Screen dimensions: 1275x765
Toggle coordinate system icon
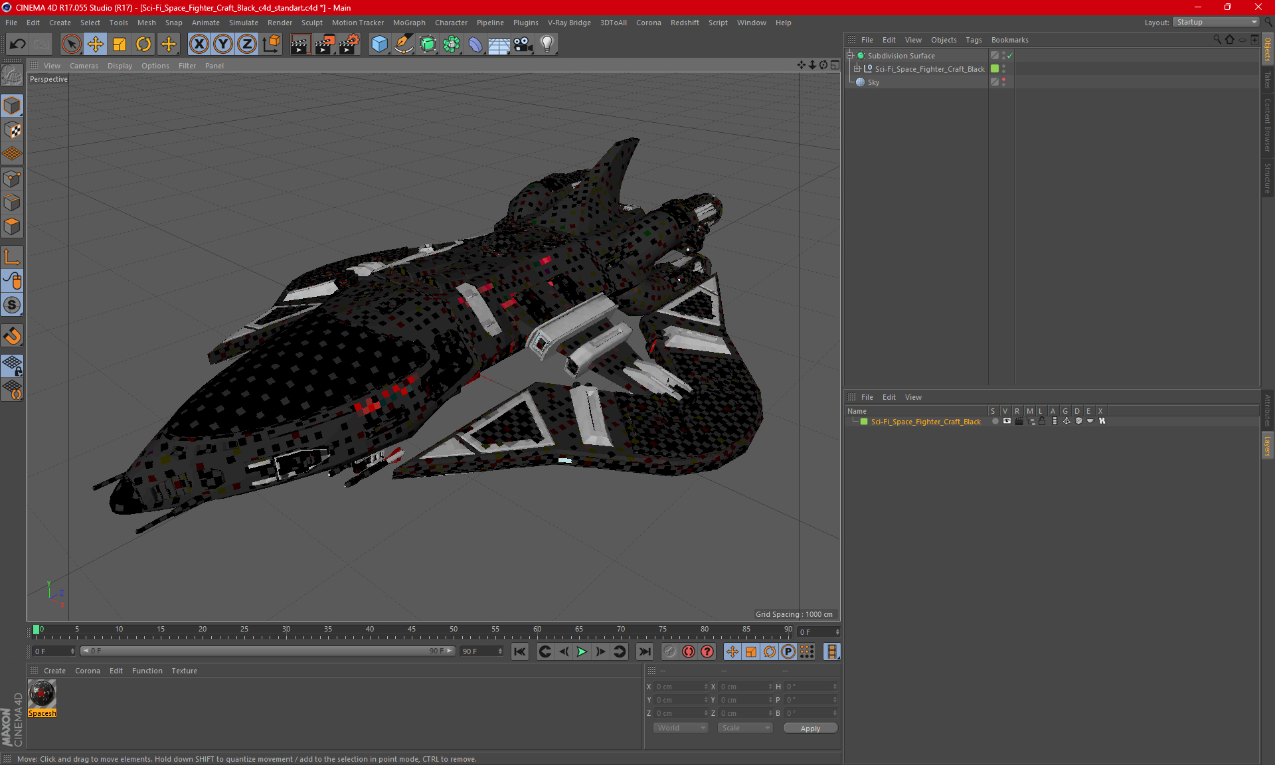271,44
